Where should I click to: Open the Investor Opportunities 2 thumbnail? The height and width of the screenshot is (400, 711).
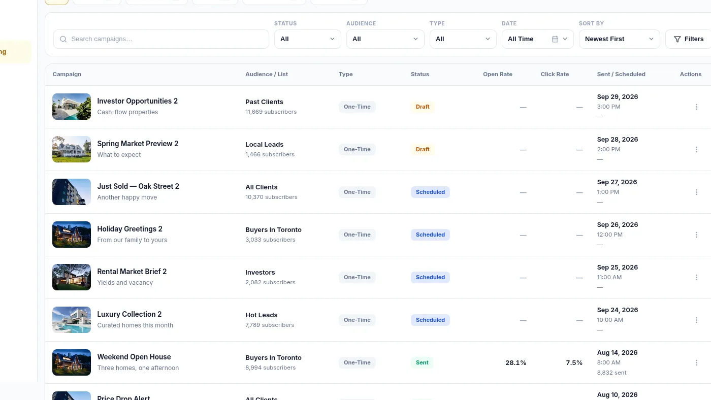pyautogui.click(x=72, y=107)
